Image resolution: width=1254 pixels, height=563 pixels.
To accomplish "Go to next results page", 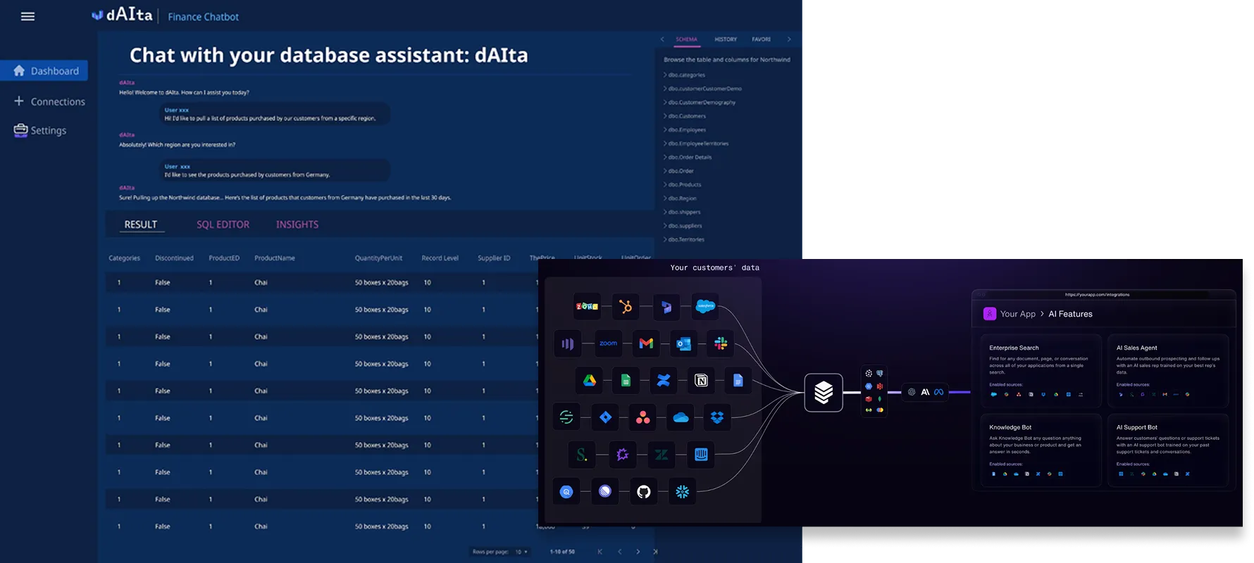I will pos(638,552).
